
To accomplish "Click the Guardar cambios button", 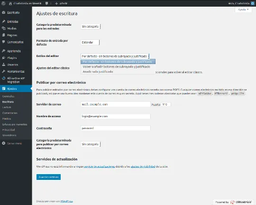I will tap(48, 177).
